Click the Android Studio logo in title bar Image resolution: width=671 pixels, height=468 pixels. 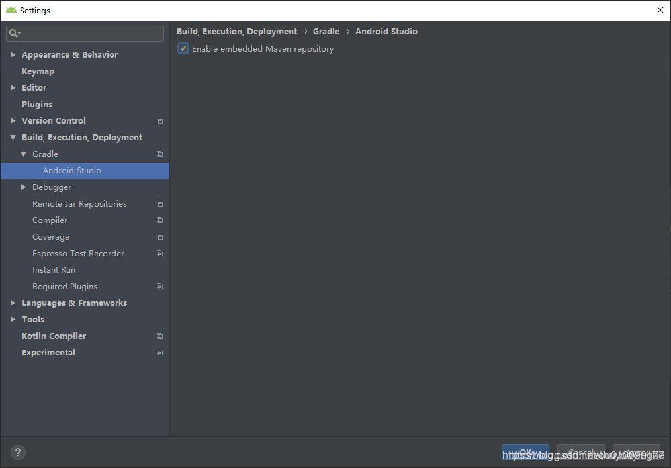tap(11, 10)
